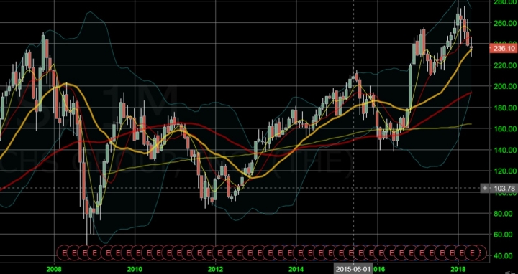Click the 2010 year label on time axis
The width and height of the screenshot is (518, 274).
tap(135, 269)
